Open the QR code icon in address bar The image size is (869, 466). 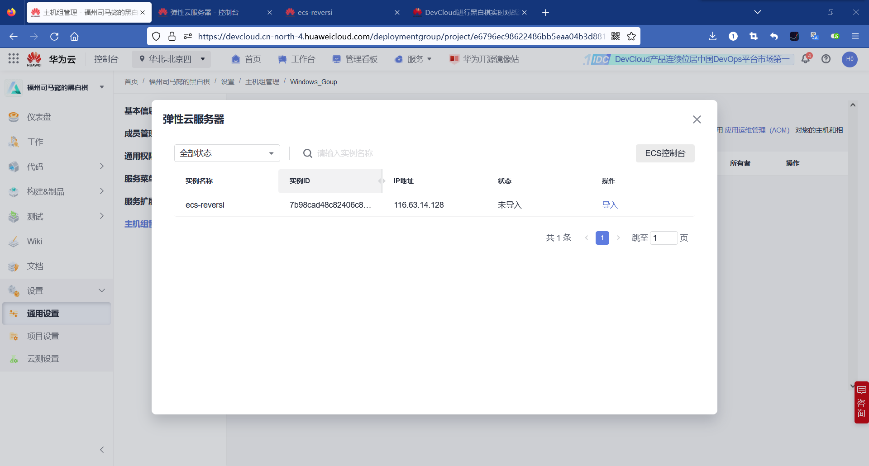point(616,36)
